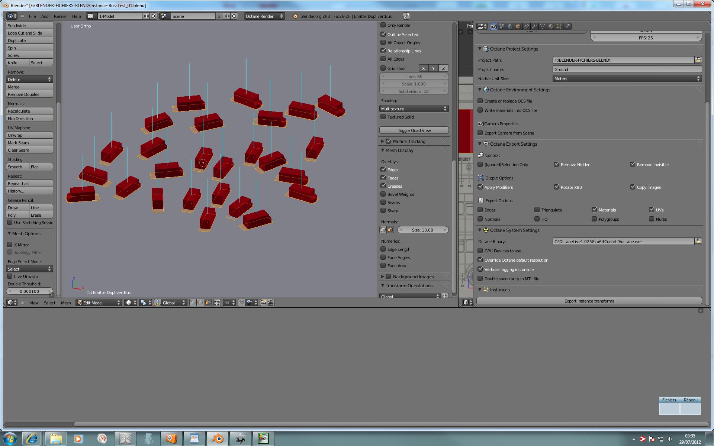Screen dimensions: 714x446
Task: Adjust the Normals Size 10.00 slider
Action: (x=422, y=230)
